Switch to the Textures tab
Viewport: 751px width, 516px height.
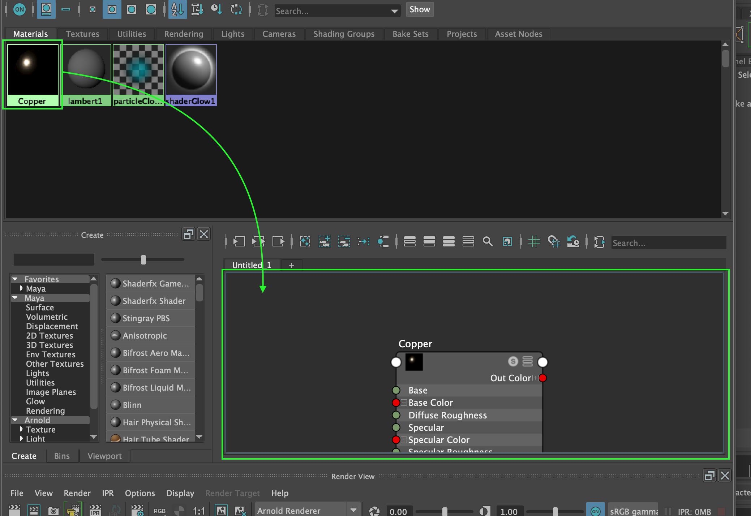click(x=82, y=34)
